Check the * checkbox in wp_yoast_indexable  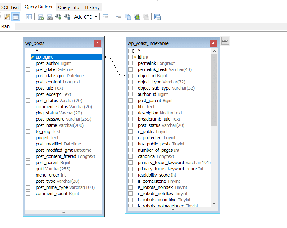click(130, 51)
